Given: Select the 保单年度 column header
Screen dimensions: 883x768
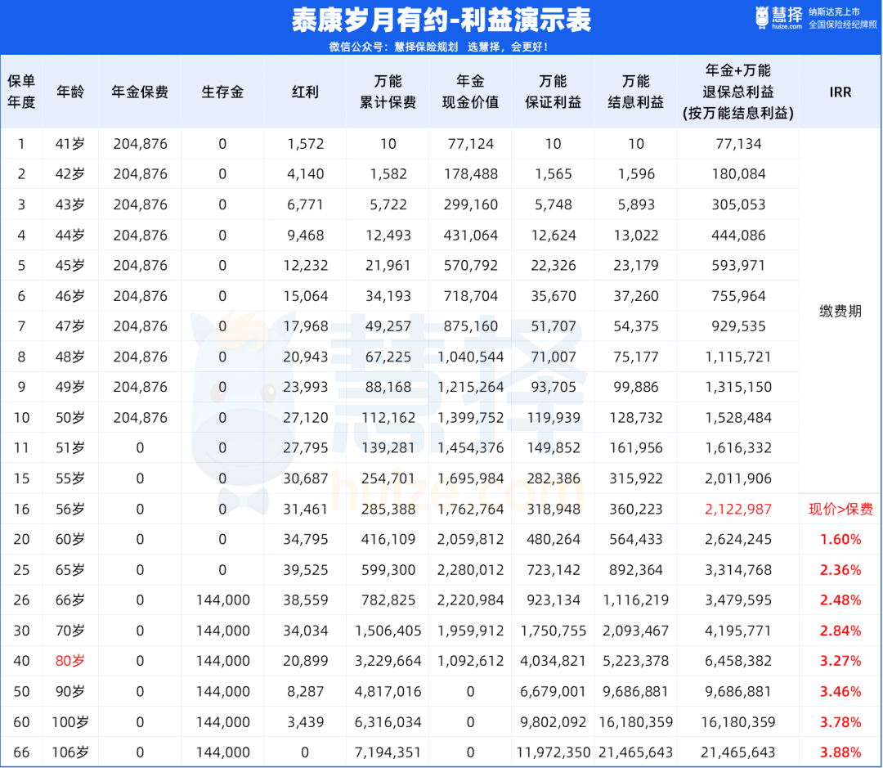Looking at the screenshot, I should click(x=21, y=92).
